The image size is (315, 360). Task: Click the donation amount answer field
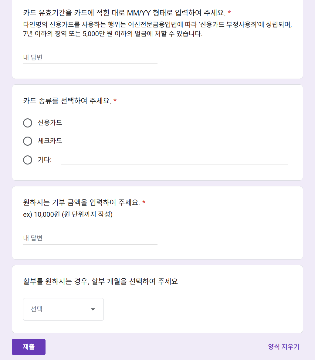[90, 238]
